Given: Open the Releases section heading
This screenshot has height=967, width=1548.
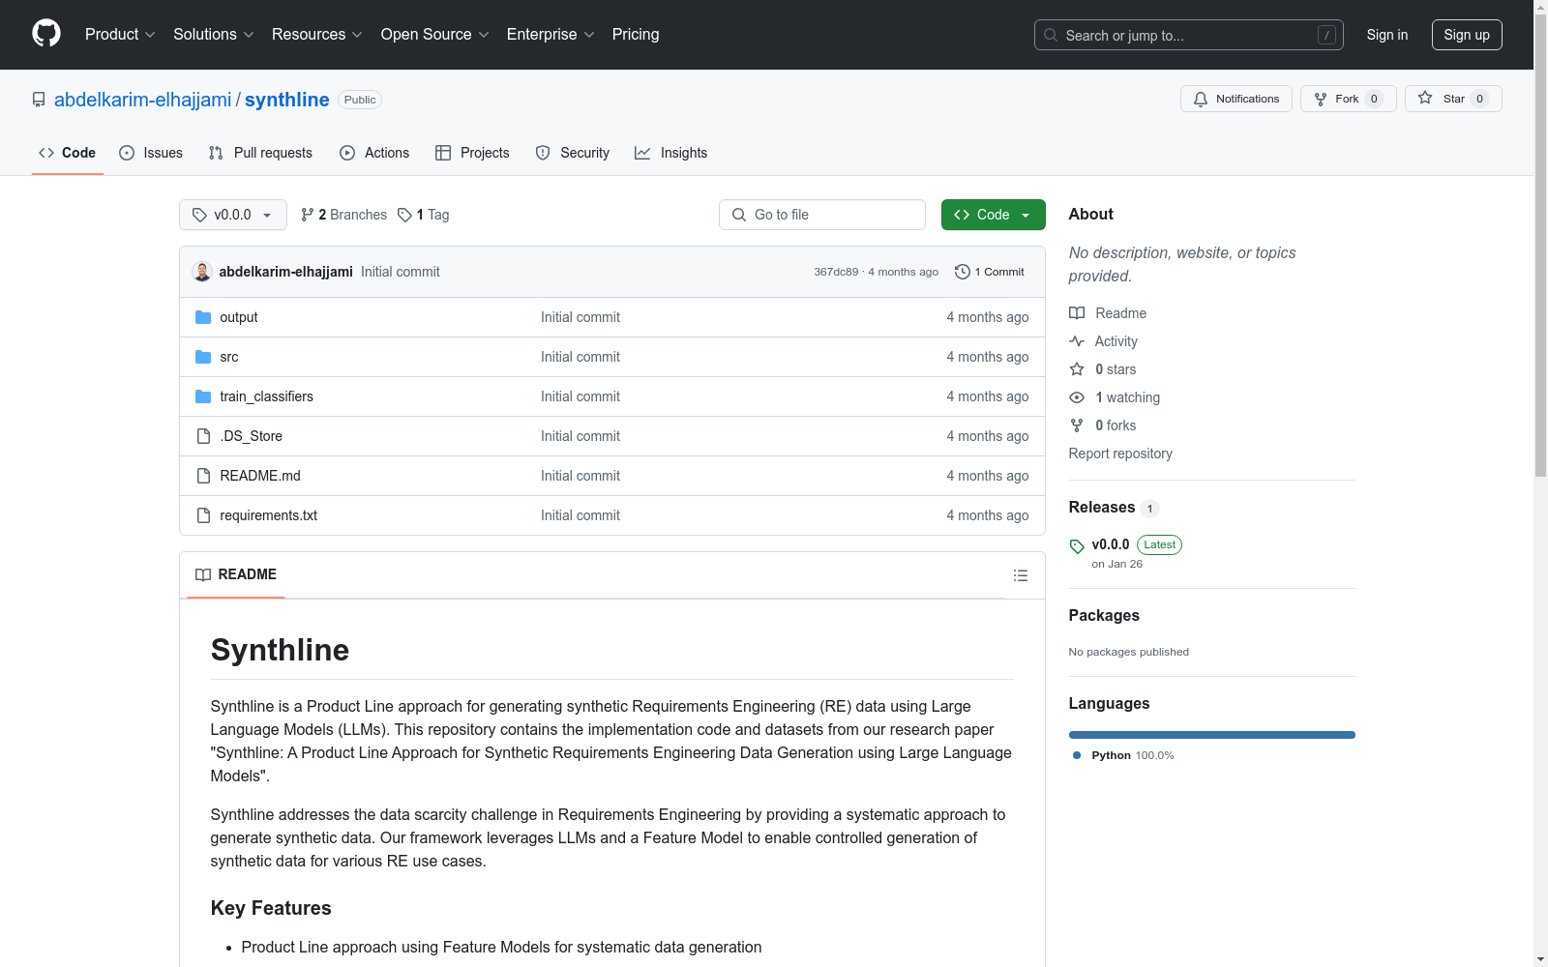Looking at the screenshot, I should (x=1114, y=508).
